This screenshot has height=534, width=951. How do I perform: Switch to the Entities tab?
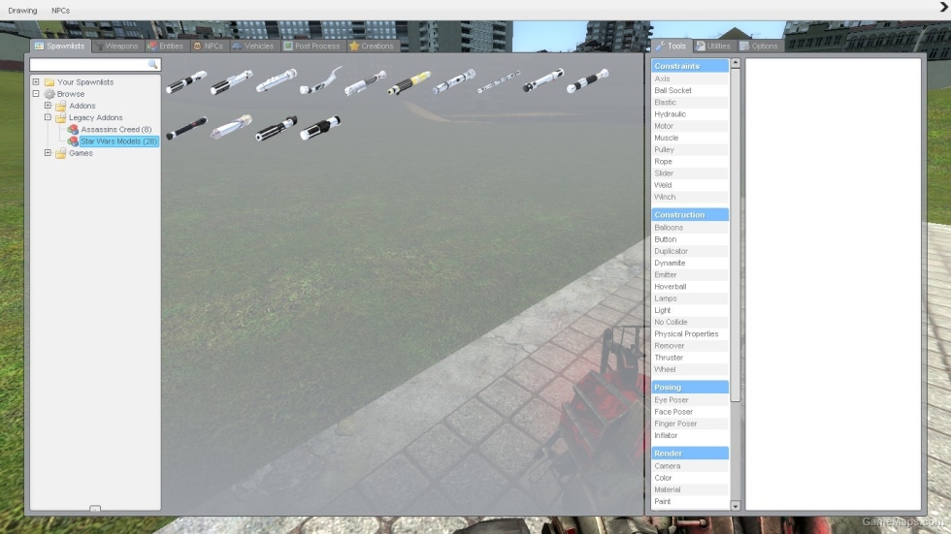click(x=167, y=46)
